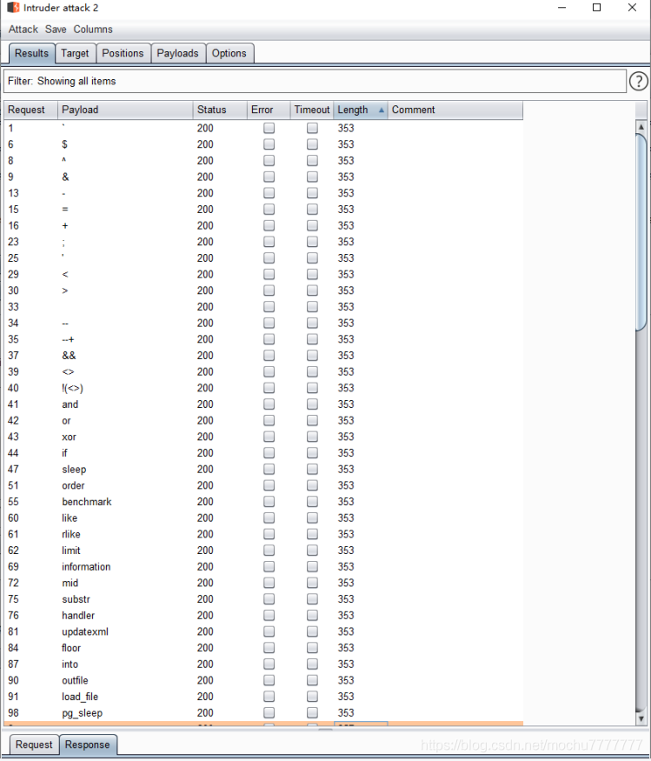Viewport: 651px width, 761px height.
Task: Maximize the Intruder attack 2 window
Action: click(x=596, y=7)
